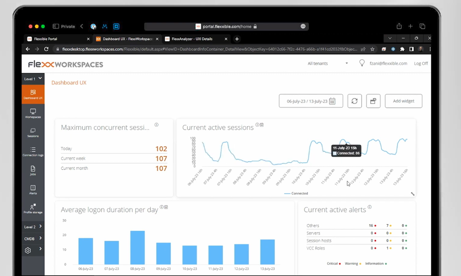Image resolution: width=461 pixels, height=276 pixels.
Task: Show info for Average logon duration widget
Action: pyautogui.click(x=161, y=207)
